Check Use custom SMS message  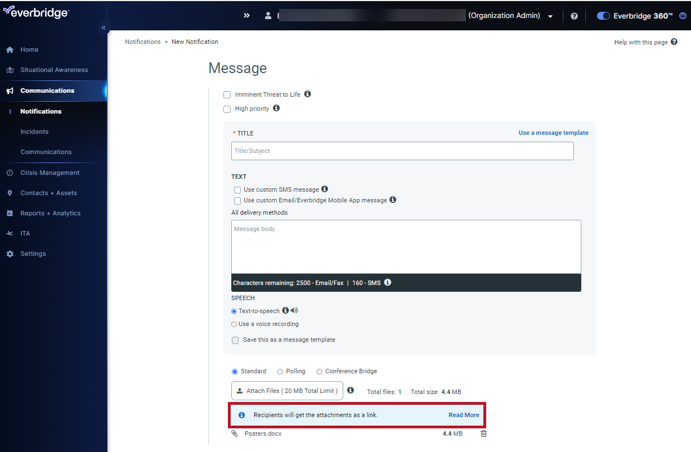pyautogui.click(x=237, y=190)
